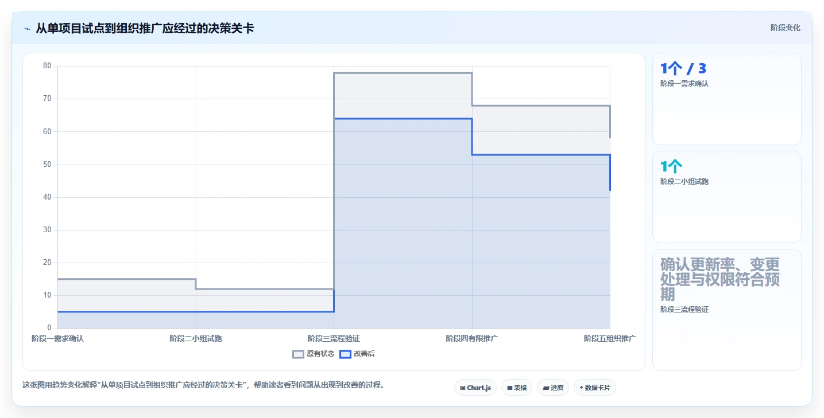
Task: Click the y-axis value 50
Action: click(x=47, y=165)
